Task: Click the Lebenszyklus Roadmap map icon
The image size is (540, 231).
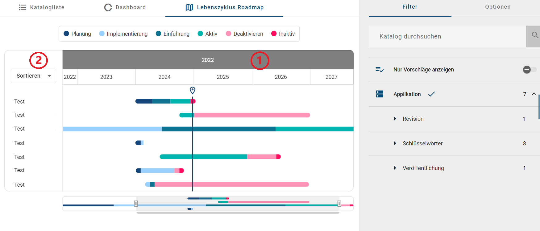Action: [x=189, y=7]
